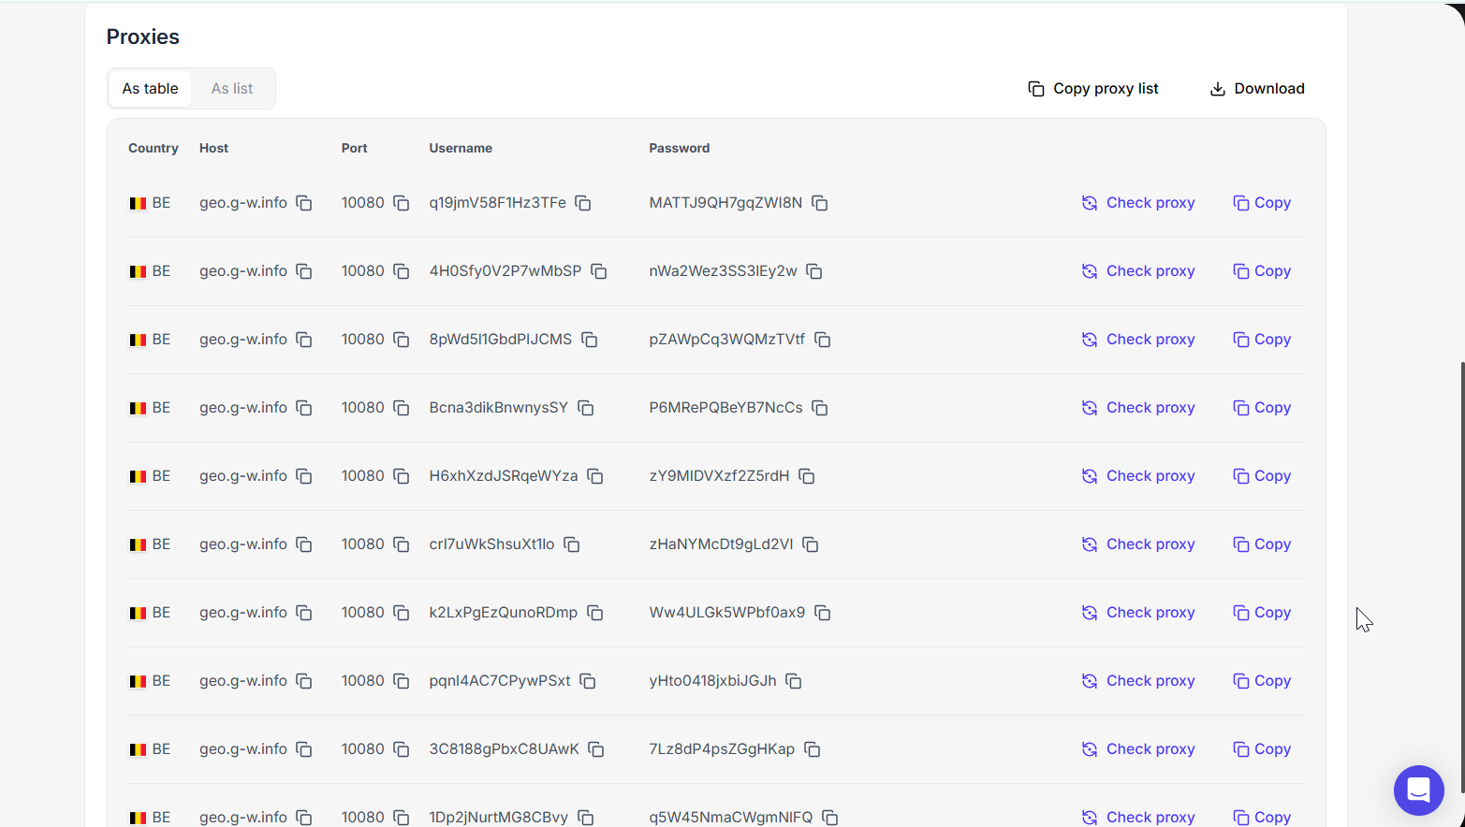Copy port icon in the 4H0Sfy0V2P7wMbSP row
This screenshot has height=827, width=1465.
pyautogui.click(x=402, y=271)
